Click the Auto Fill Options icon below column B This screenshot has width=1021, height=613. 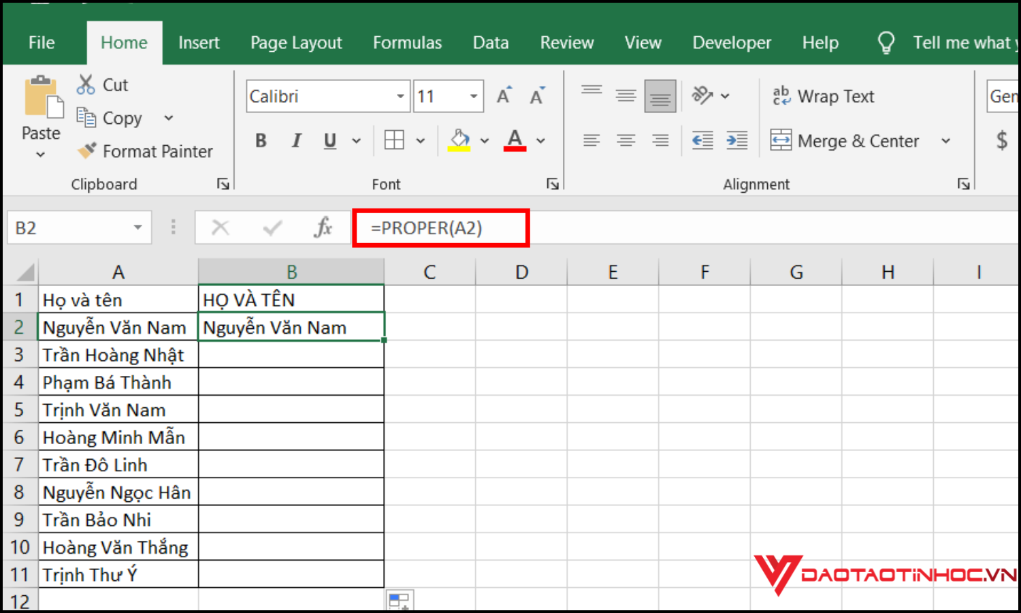399,601
